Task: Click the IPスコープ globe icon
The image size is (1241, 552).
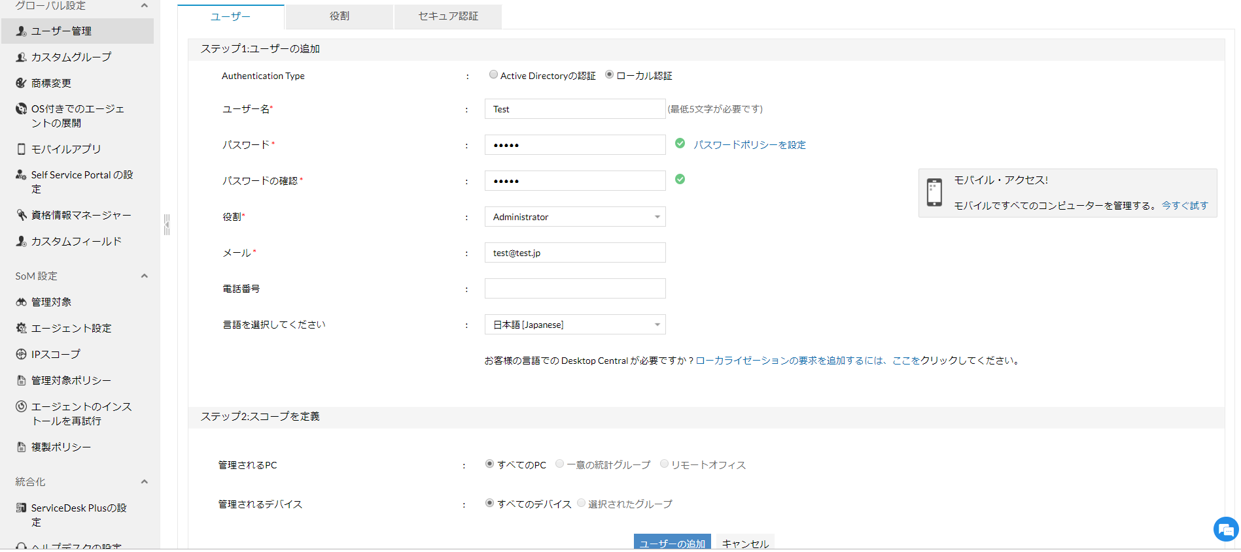Action: click(21, 354)
